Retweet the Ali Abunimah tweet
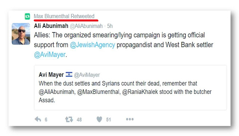239x136 pixels. tap(69, 119)
